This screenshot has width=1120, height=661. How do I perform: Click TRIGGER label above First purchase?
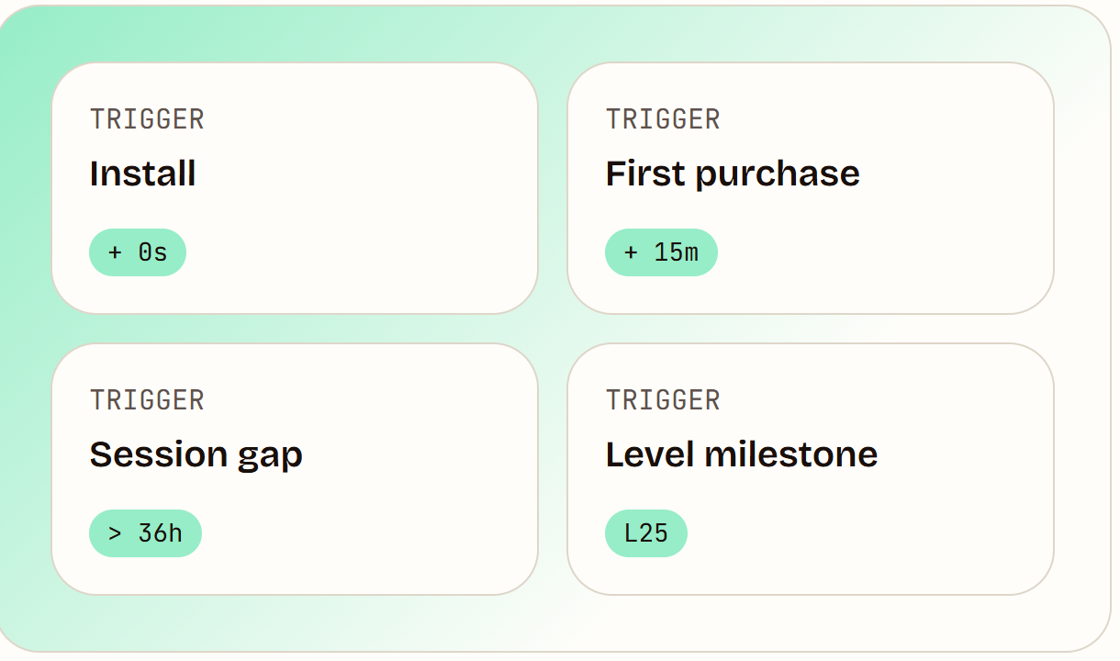pyautogui.click(x=663, y=119)
